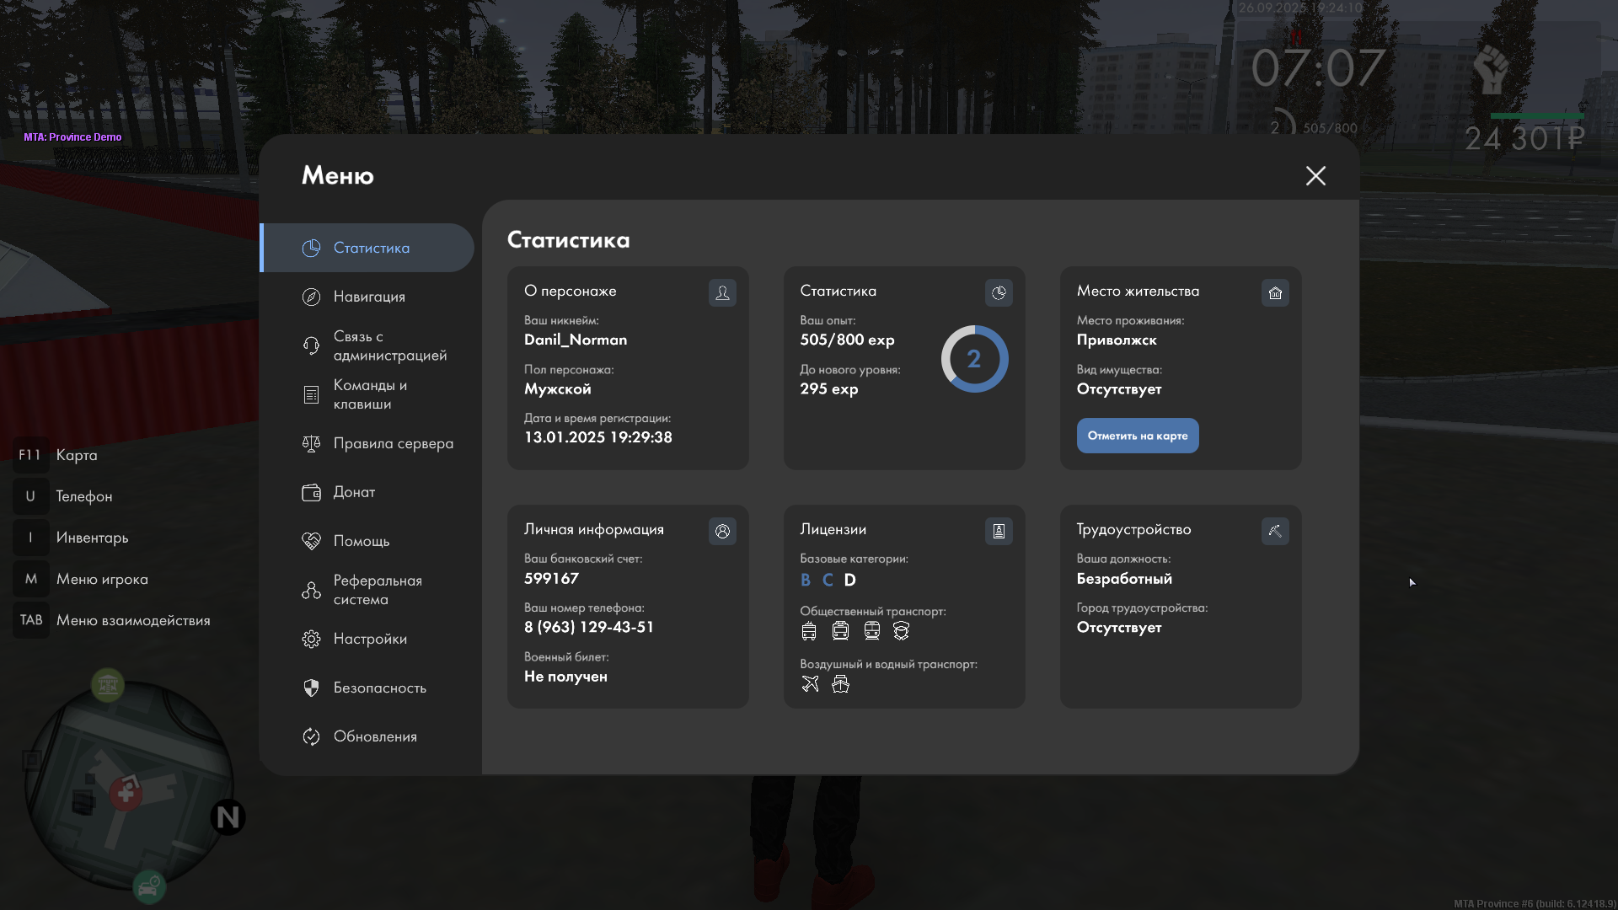Click the house icon in Место жительства card

1275,292
